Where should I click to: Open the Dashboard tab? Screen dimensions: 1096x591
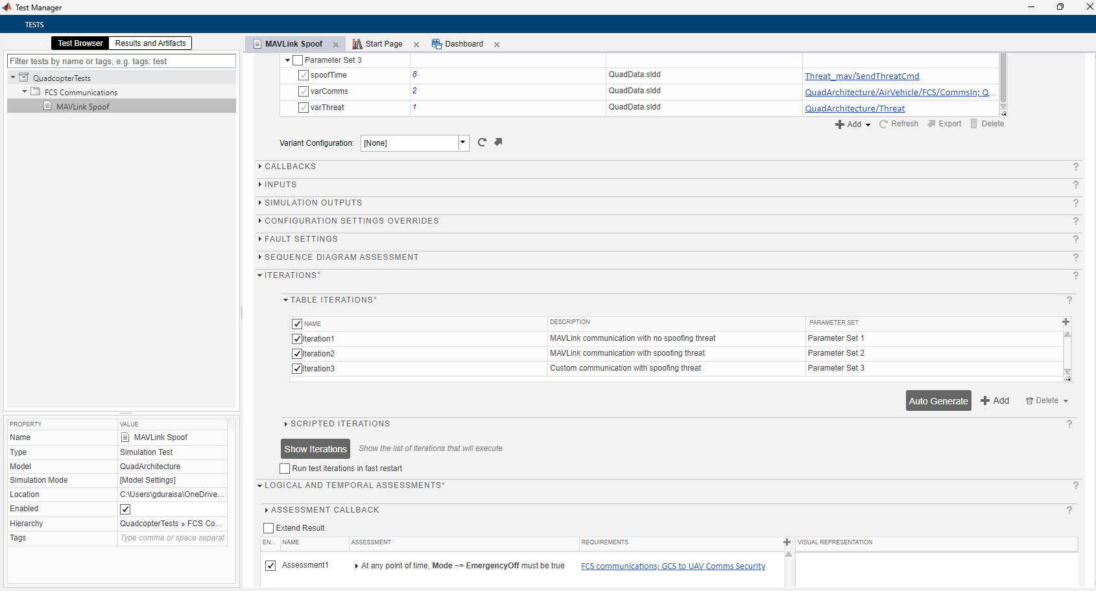pos(463,44)
